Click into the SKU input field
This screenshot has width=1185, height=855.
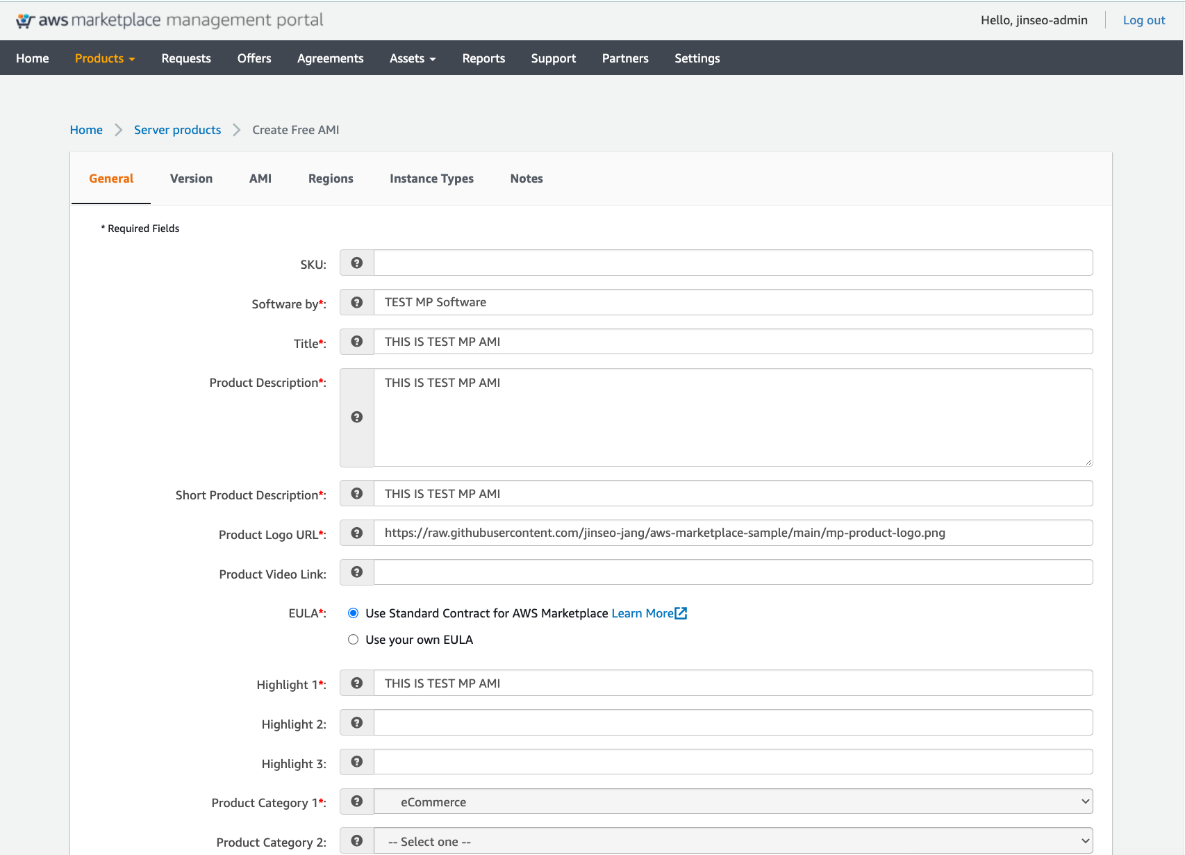(734, 263)
